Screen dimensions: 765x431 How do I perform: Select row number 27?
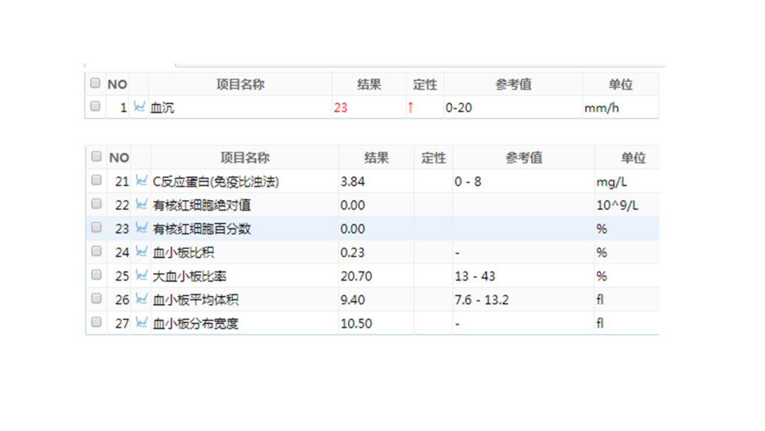[122, 324]
